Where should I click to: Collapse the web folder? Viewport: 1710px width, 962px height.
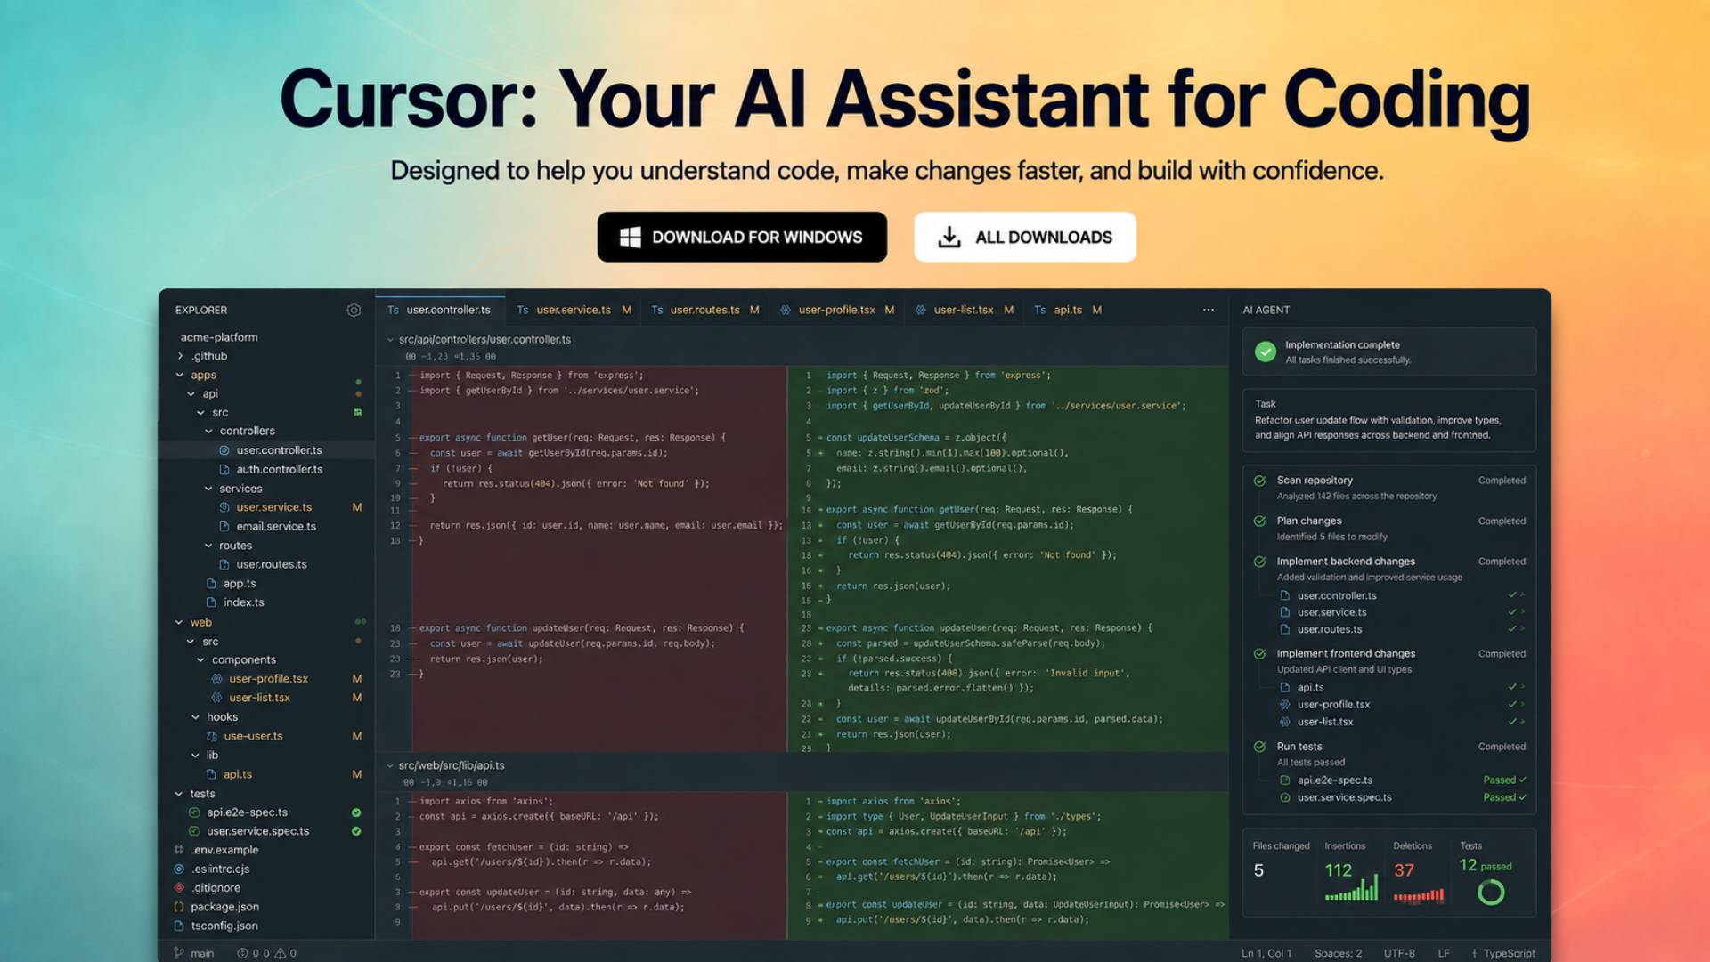pos(180,622)
